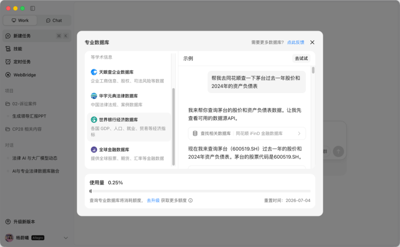Click the WebBridge icon
The image size is (400, 247).
[8, 75]
